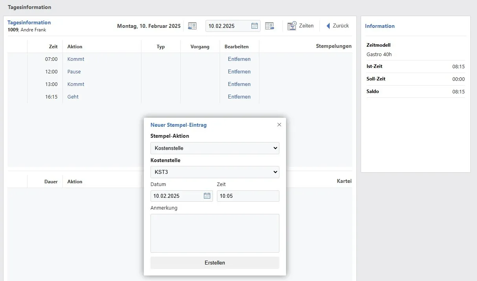
Task: Close the Neuer Stempel-Eintrag dialog
Action: [279, 125]
